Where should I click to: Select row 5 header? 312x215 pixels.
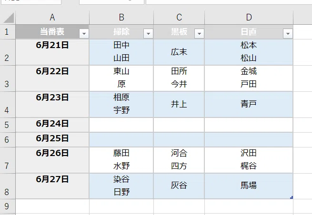pyautogui.click(x=8, y=125)
